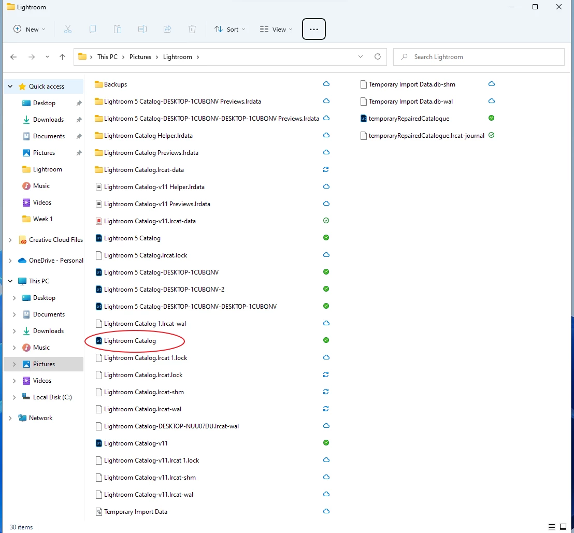Viewport: 574px width, 533px height.
Task: Click the Lrc icon of Lightroom Catalog file
Action: [98, 341]
